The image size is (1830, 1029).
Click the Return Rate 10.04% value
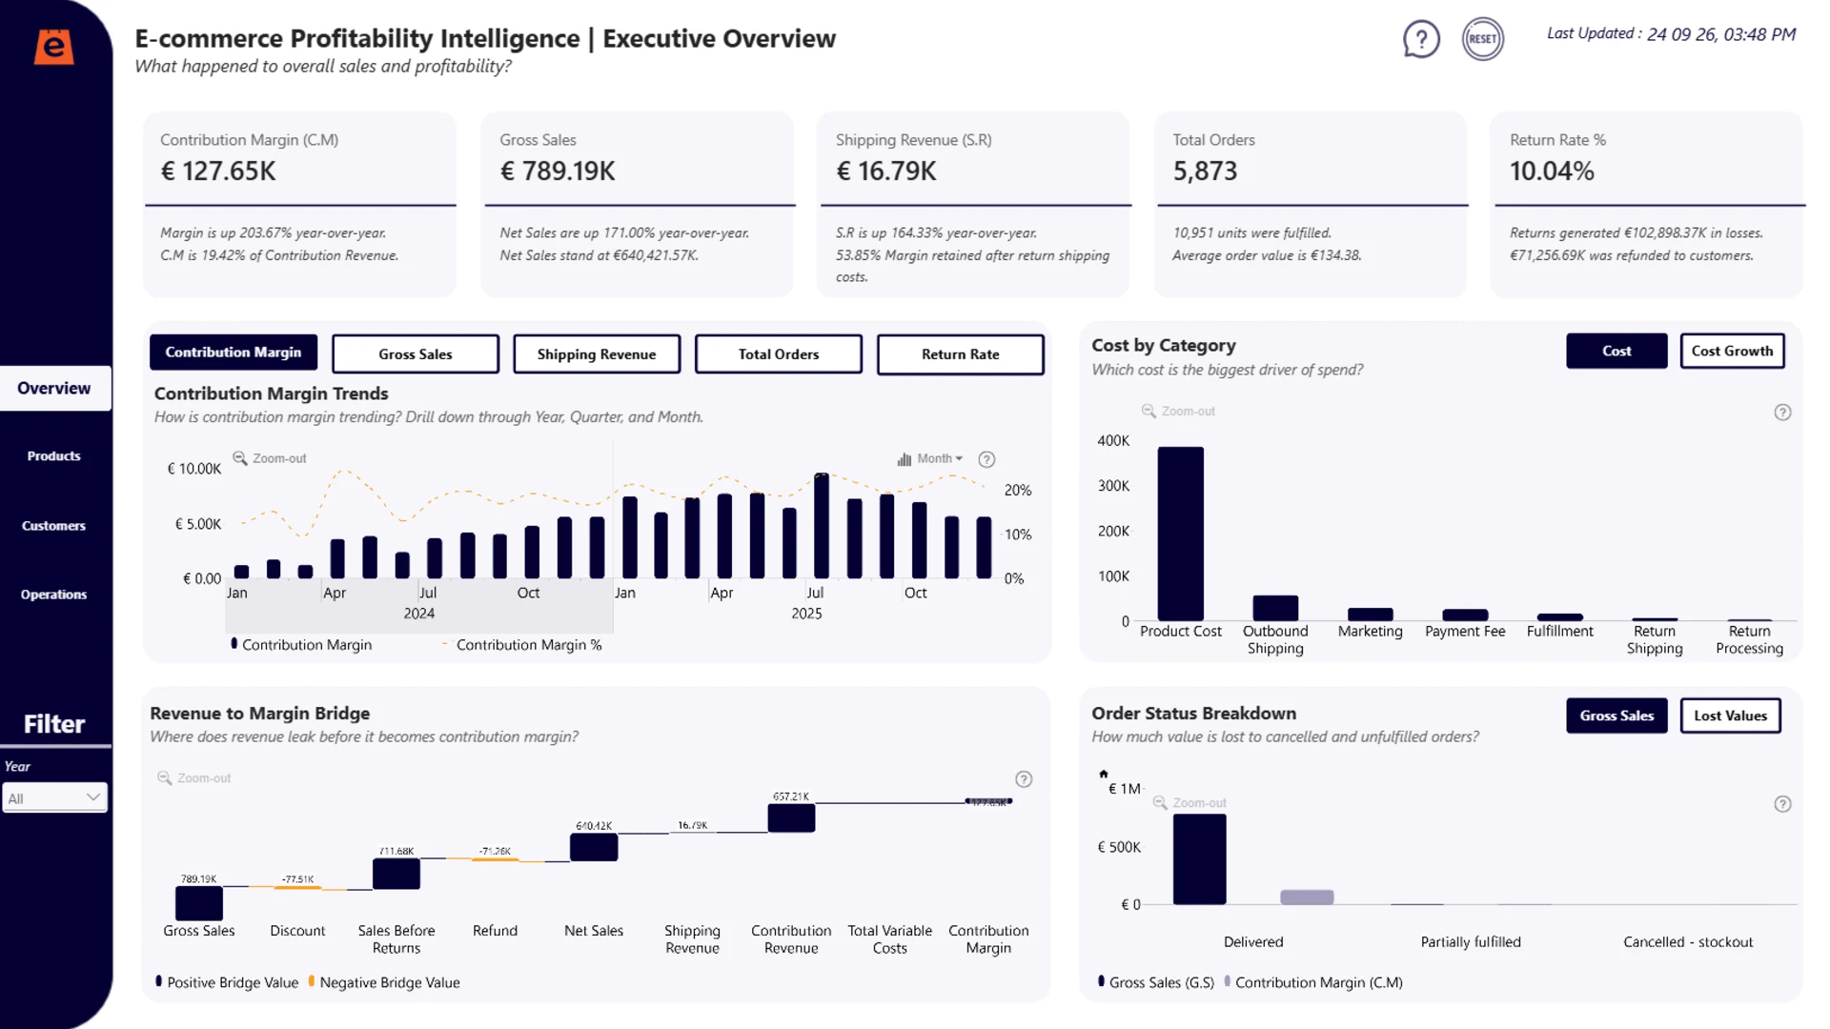[x=1552, y=171]
